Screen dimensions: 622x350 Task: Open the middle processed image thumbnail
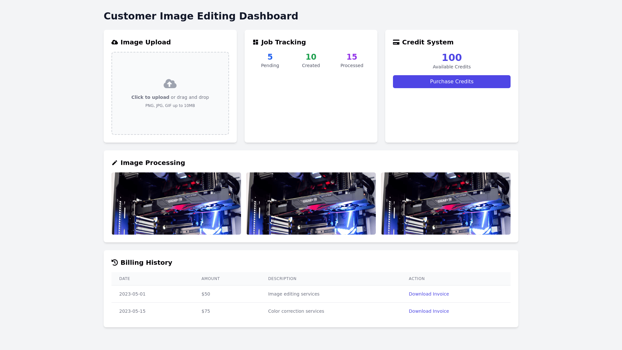311,204
